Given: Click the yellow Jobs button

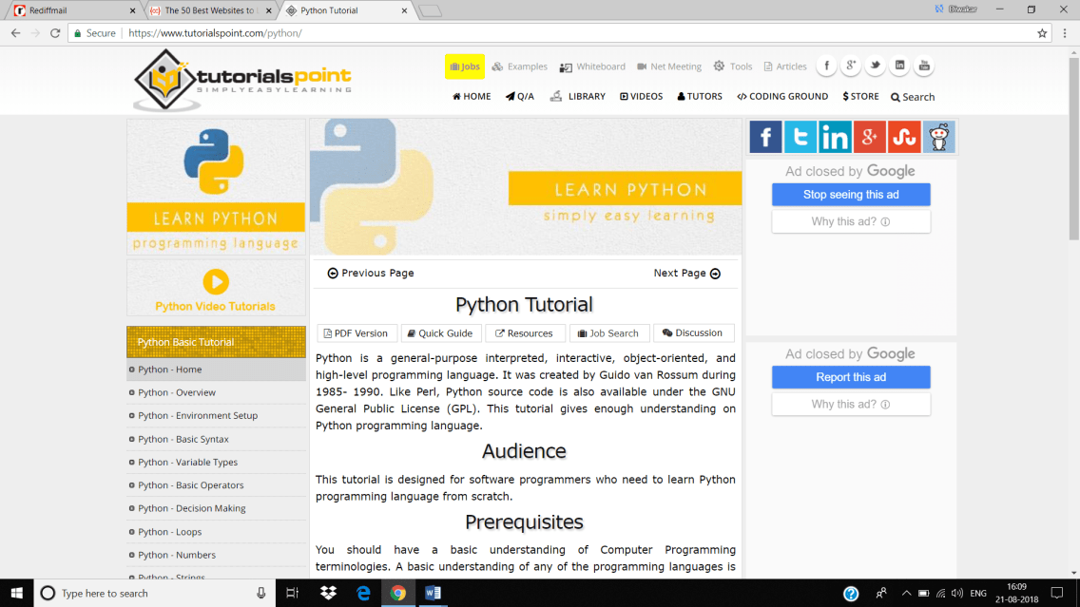Looking at the screenshot, I should pos(465,66).
